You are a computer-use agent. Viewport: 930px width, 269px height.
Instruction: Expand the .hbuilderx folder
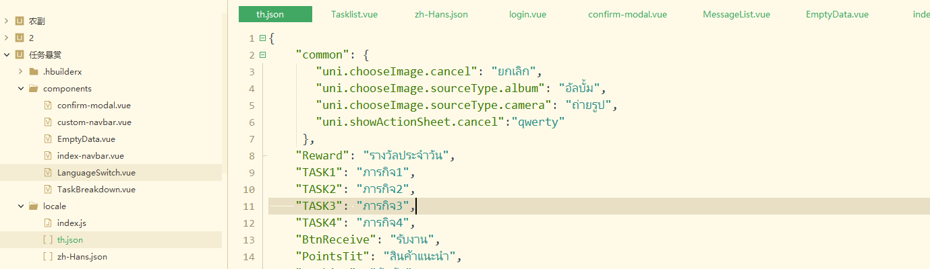(x=21, y=72)
